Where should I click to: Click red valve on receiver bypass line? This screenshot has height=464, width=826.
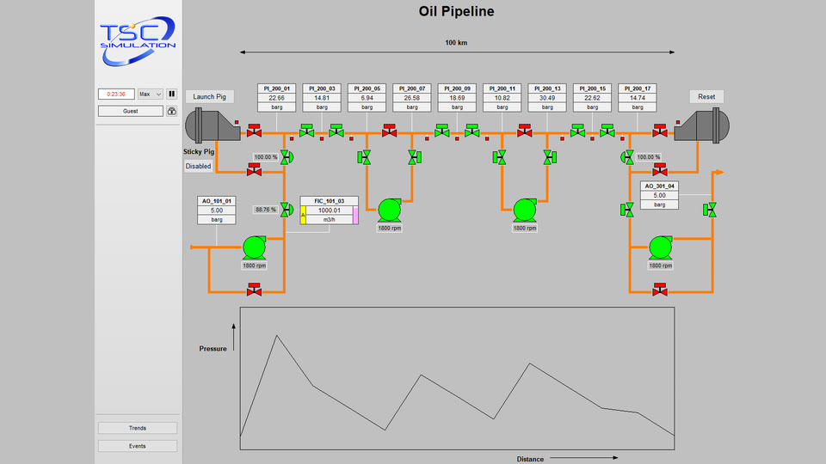660,169
